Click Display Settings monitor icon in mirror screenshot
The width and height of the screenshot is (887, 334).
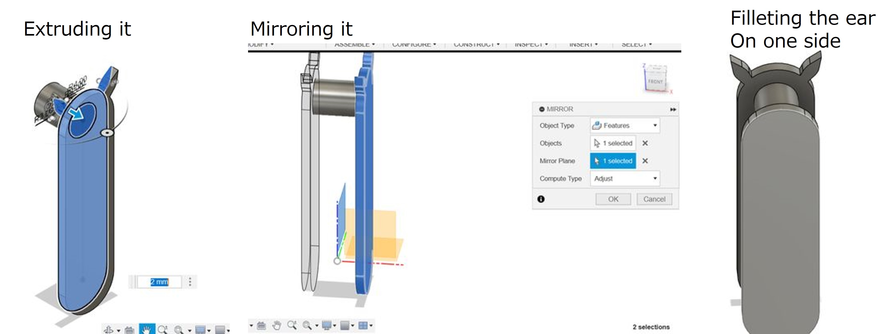click(326, 325)
